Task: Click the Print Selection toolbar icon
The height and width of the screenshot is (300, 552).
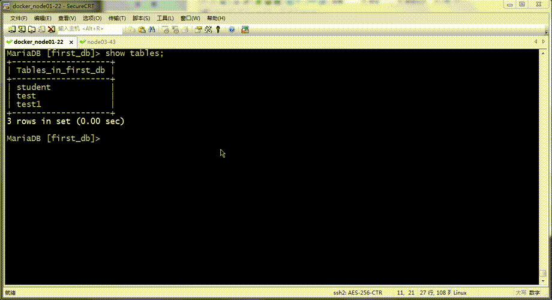Action: (175, 29)
